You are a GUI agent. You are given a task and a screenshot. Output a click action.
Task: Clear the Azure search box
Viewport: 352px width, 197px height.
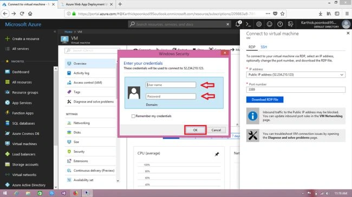tap(227, 24)
